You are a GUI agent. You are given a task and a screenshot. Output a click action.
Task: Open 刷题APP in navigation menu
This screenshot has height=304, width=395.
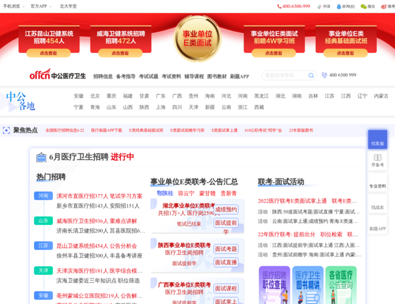(239, 77)
